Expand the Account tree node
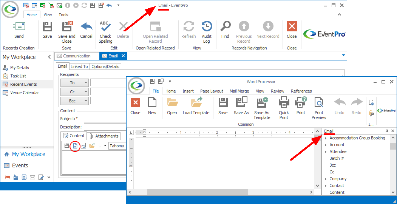397x204 pixels. pos(326,145)
